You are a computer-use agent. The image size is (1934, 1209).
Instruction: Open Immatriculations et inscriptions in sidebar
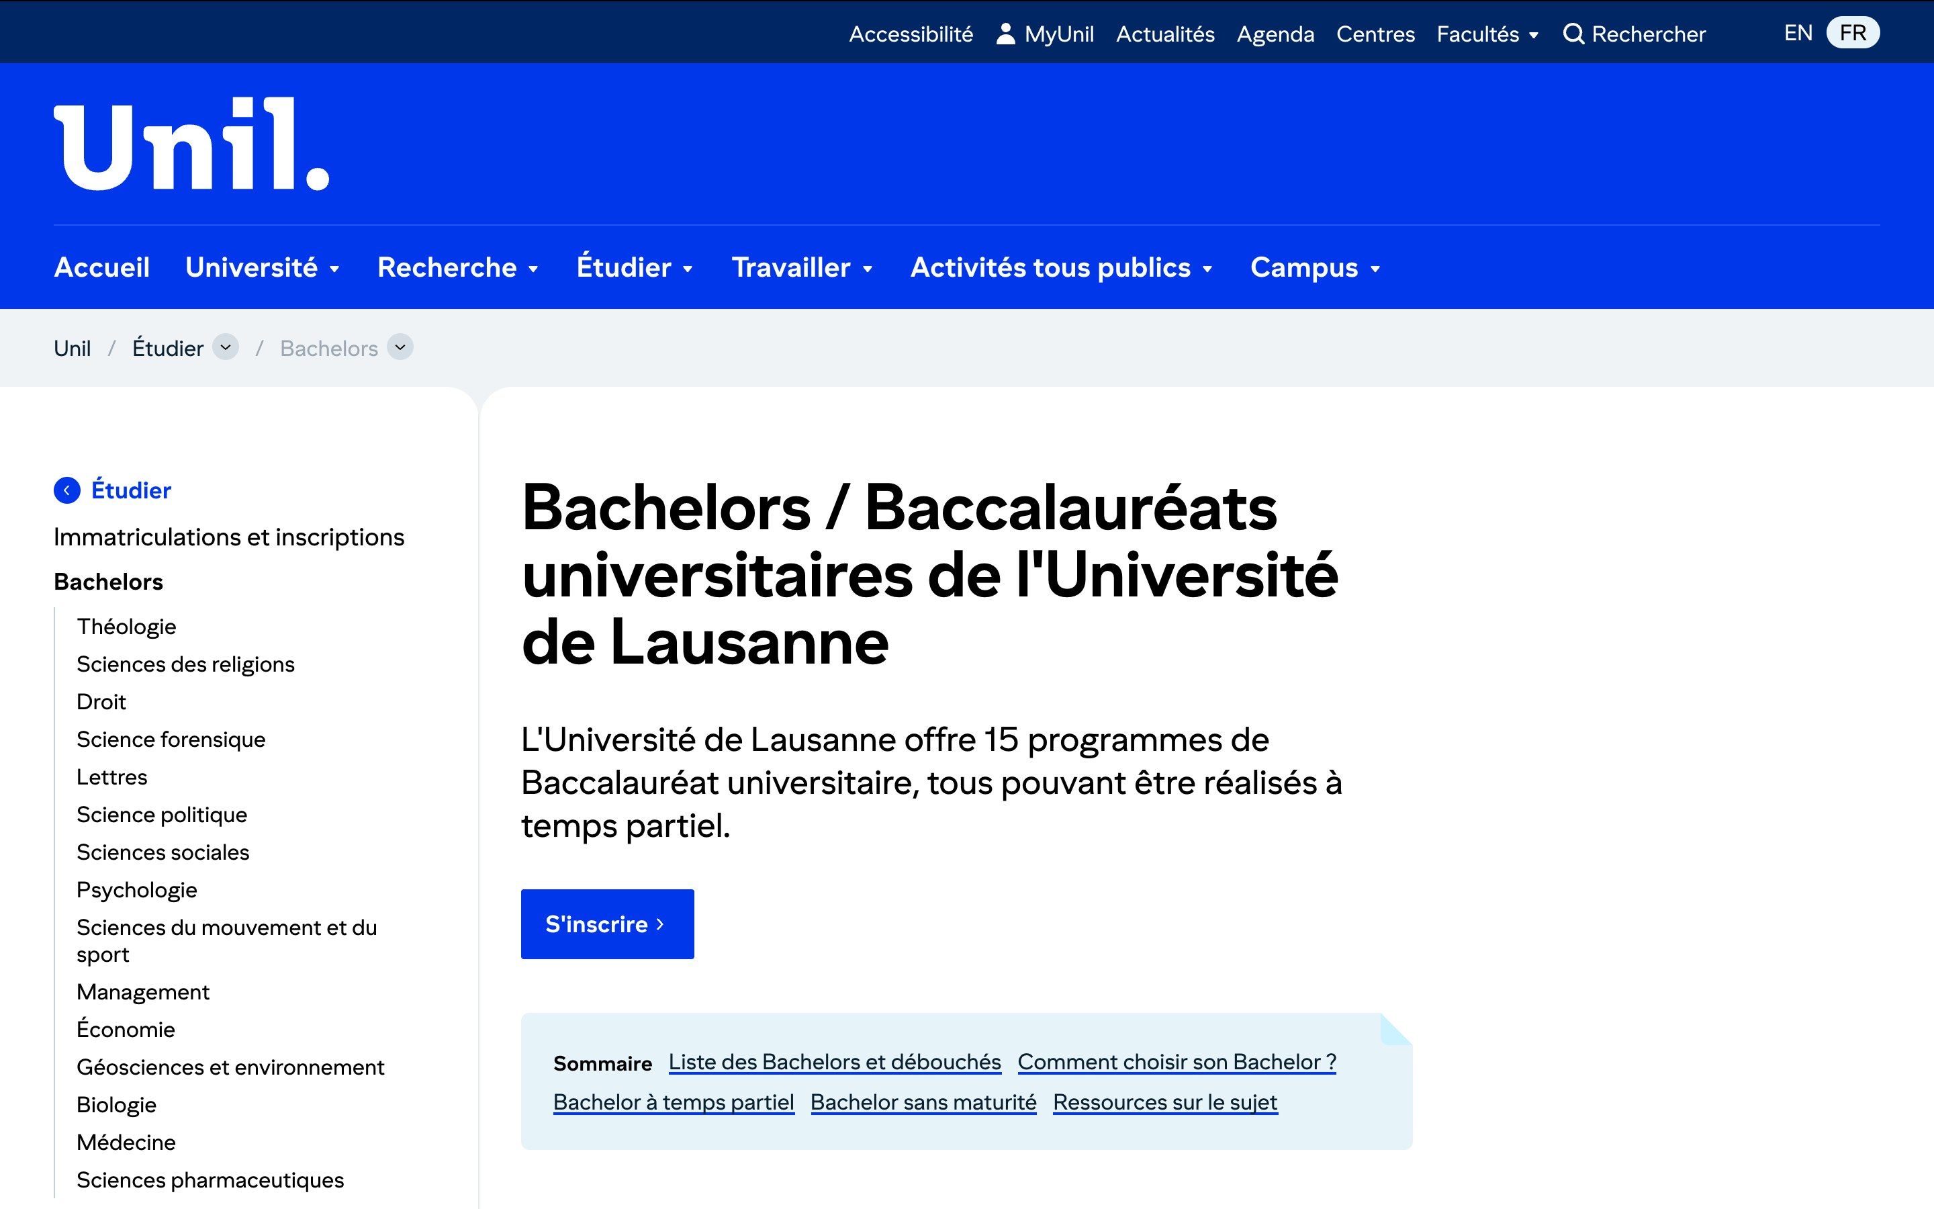pos(228,537)
